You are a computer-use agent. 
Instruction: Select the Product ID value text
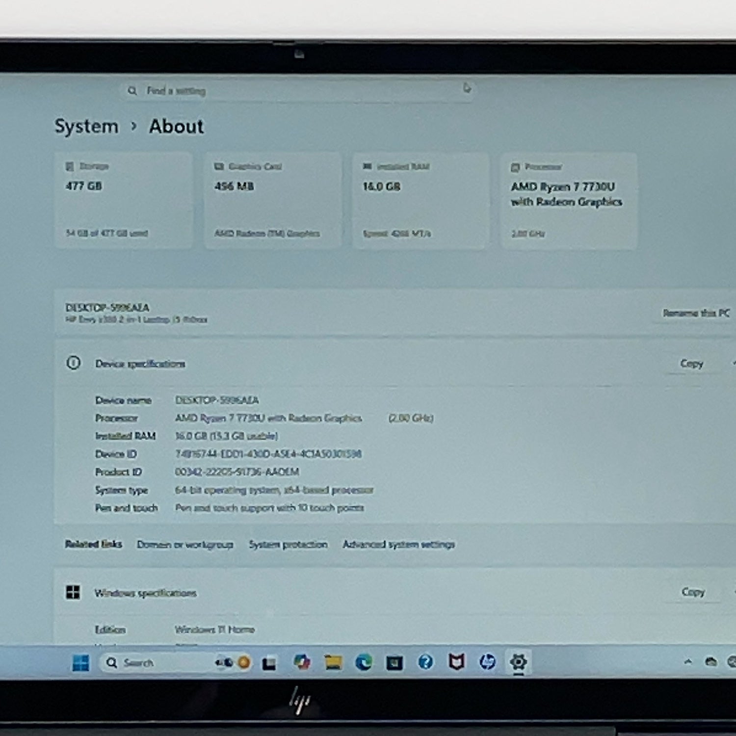click(x=237, y=472)
